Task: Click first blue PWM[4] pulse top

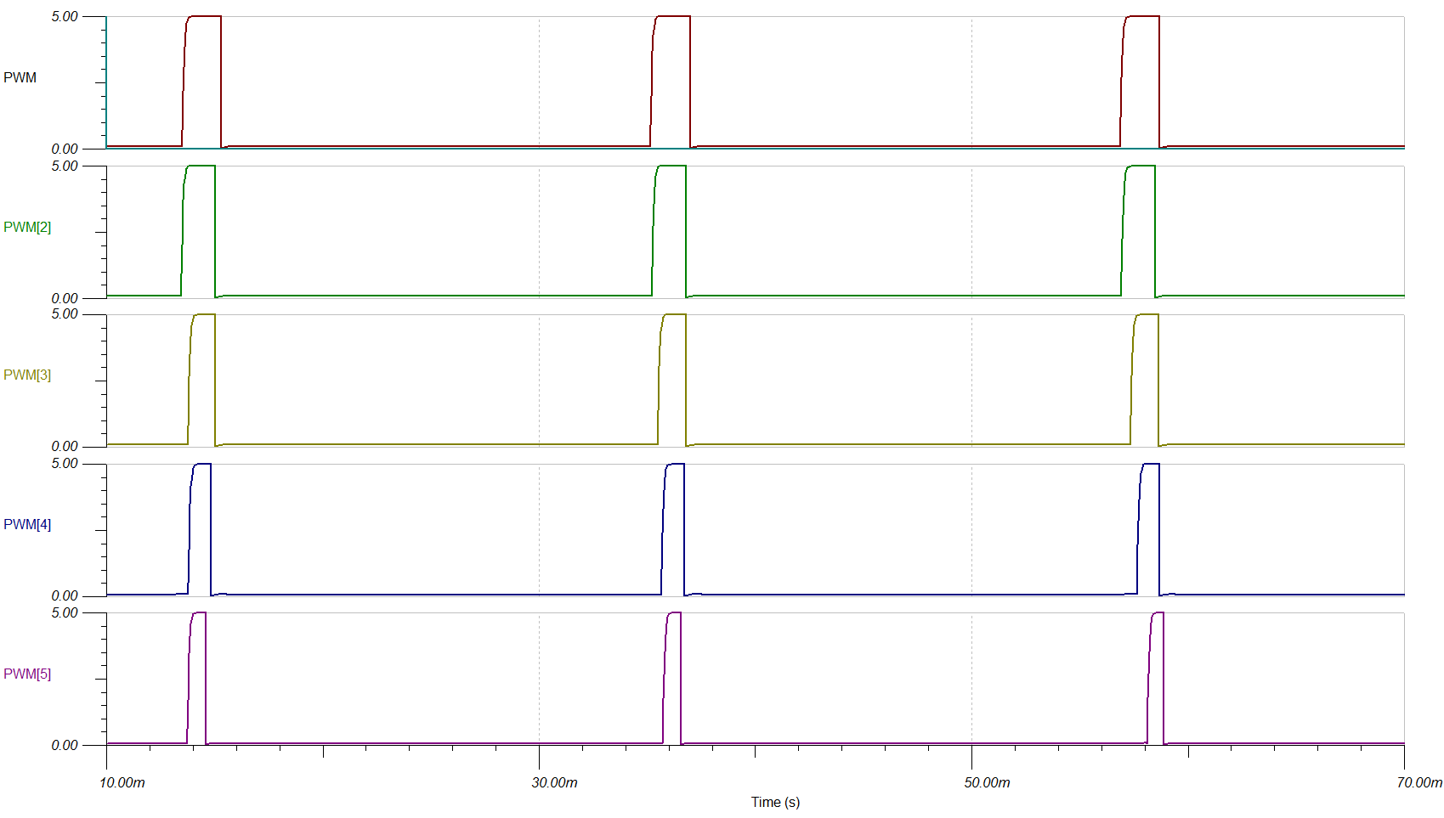Action: click(x=202, y=464)
